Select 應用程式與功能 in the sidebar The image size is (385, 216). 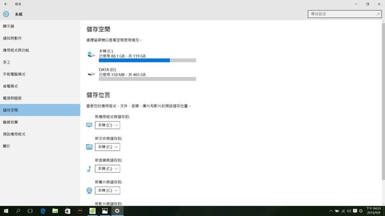40,50
